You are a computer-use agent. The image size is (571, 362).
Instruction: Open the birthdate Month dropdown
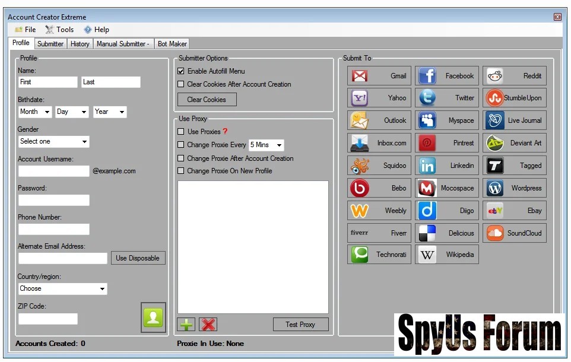tap(35, 112)
